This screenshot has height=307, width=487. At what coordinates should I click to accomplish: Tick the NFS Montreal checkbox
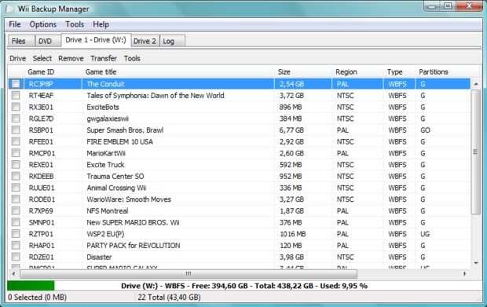(16, 210)
